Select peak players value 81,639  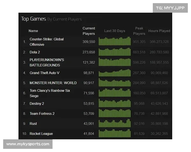coord(139,134)
